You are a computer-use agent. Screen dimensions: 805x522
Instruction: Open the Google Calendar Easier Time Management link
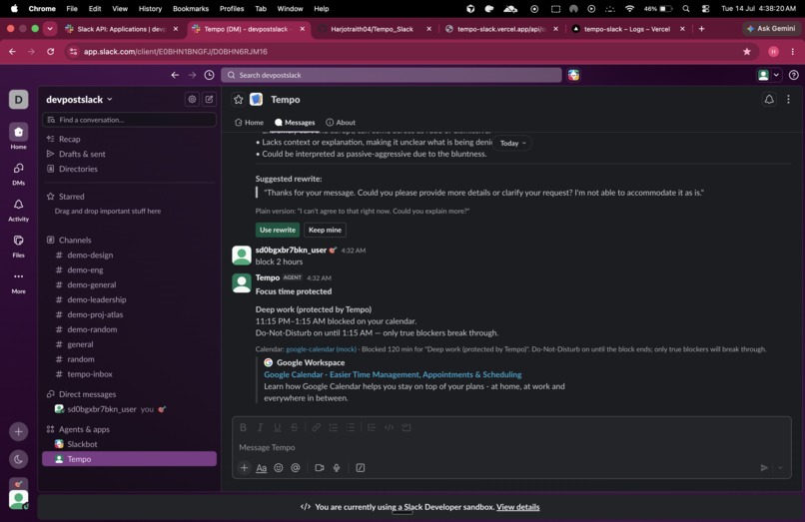(x=393, y=374)
